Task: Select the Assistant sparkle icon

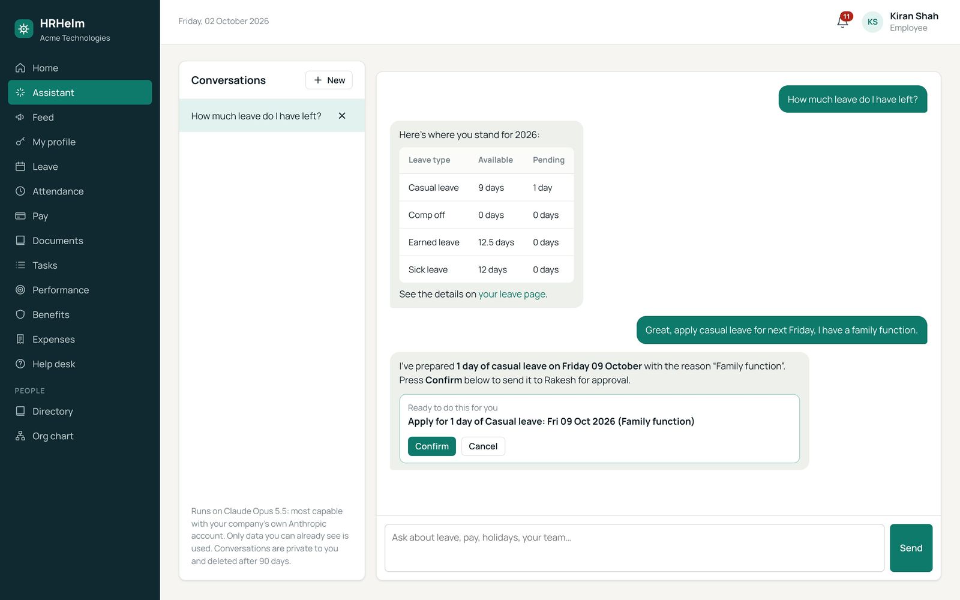Action: (x=20, y=92)
